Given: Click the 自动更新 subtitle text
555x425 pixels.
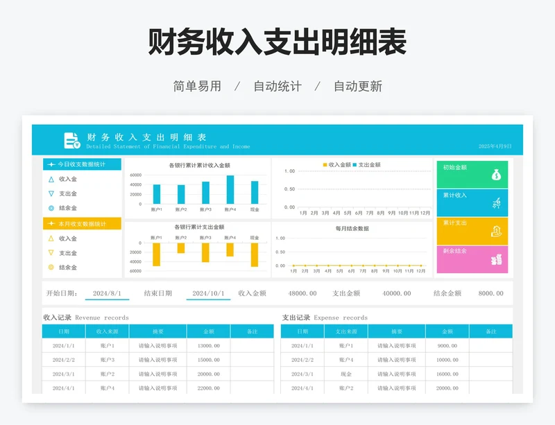Looking at the screenshot, I should coord(358,86).
